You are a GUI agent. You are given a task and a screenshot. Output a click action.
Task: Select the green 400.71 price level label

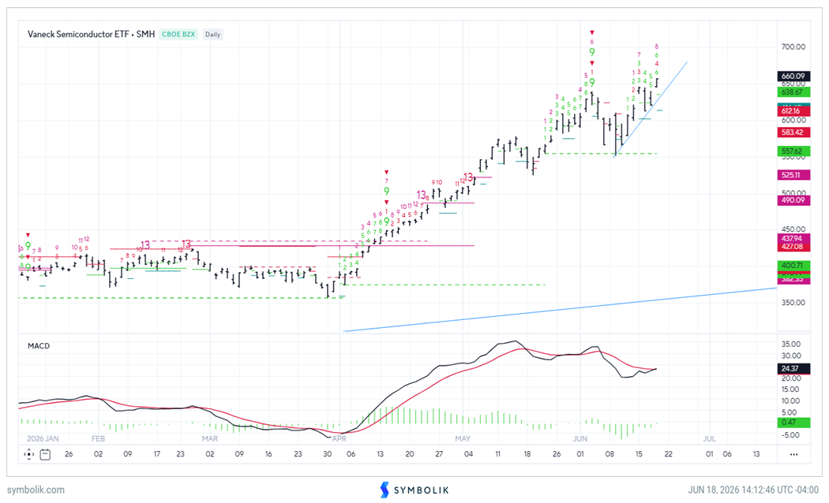[x=793, y=265]
